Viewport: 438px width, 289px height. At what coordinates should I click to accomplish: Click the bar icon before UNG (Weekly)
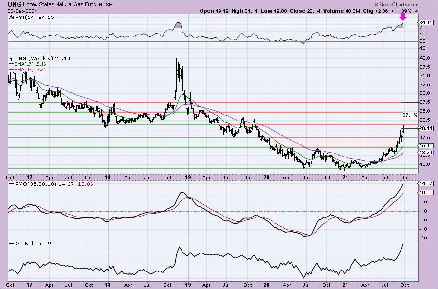coord(11,59)
